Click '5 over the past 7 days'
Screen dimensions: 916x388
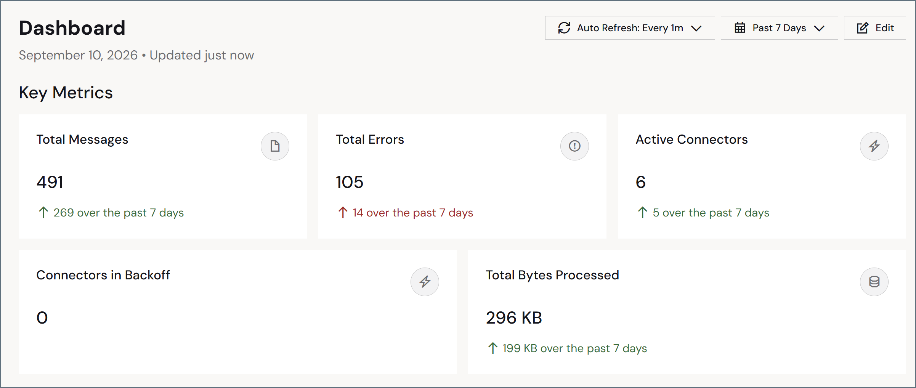[x=711, y=213]
